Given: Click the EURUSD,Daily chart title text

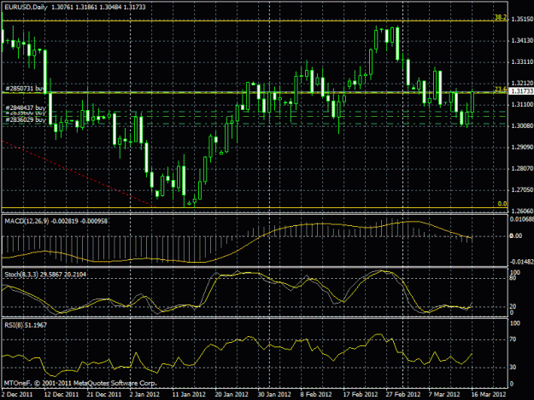Looking at the screenshot, I should click(x=26, y=7).
